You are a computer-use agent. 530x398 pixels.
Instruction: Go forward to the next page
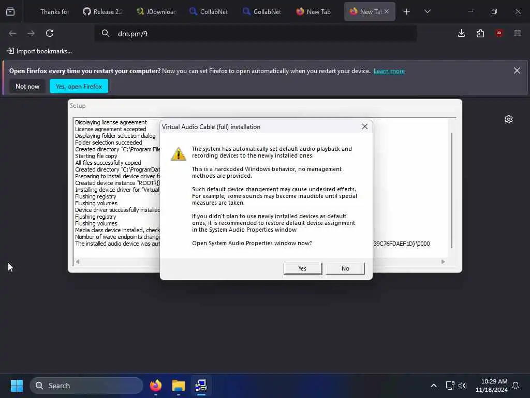click(x=31, y=33)
